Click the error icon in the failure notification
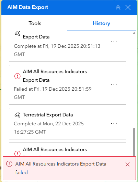 9,164
